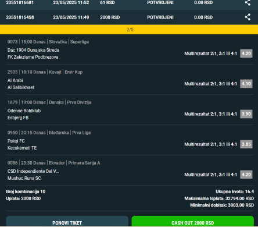Select ticket row 20551815458
This screenshot has width=258, height=227.
pos(129,17)
